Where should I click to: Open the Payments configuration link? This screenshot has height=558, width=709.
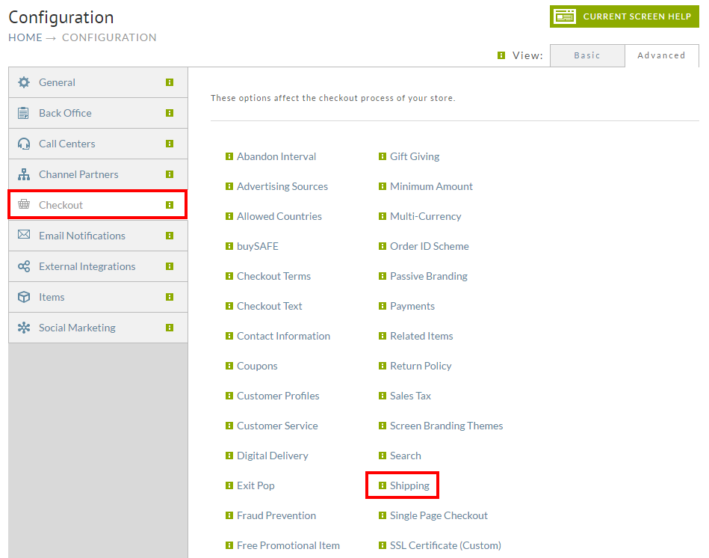pyautogui.click(x=412, y=307)
